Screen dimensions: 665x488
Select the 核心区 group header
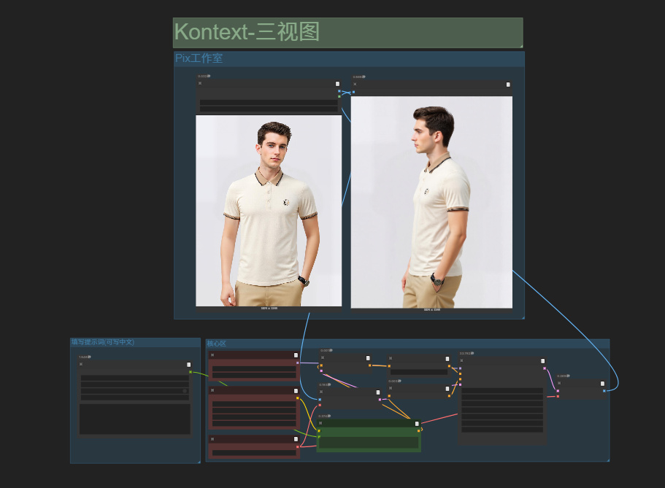tap(407, 344)
